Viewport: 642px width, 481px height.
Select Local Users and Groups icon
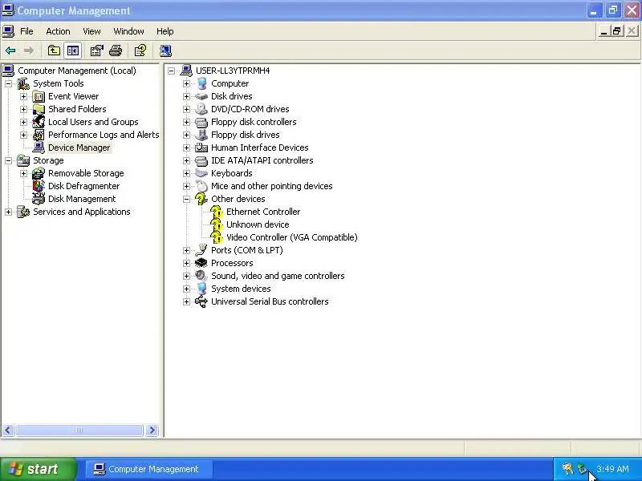click(39, 122)
